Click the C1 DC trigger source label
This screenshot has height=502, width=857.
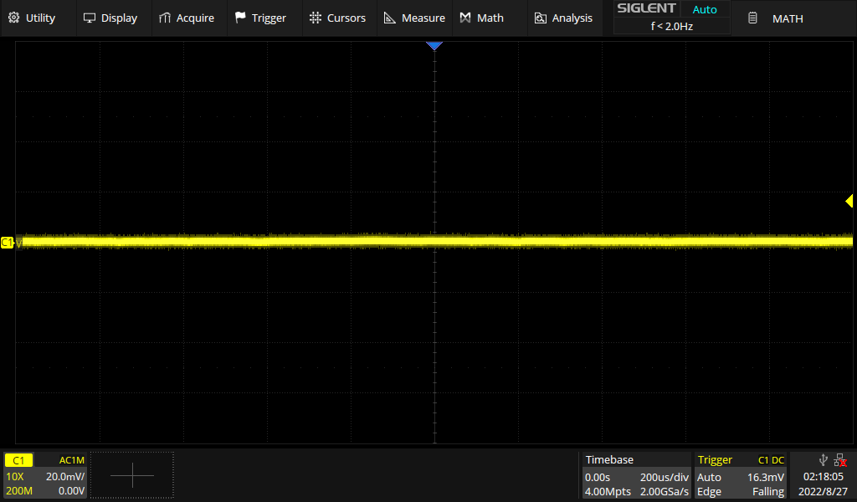click(x=771, y=460)
